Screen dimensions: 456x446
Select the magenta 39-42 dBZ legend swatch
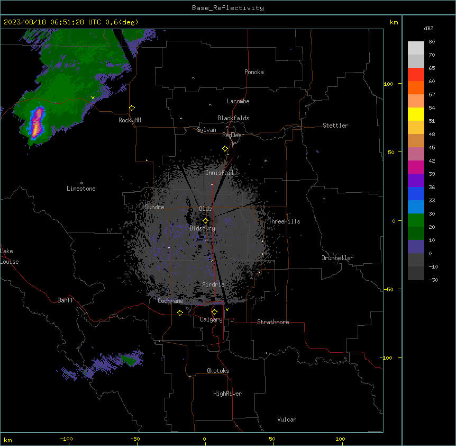click(416, 167)
